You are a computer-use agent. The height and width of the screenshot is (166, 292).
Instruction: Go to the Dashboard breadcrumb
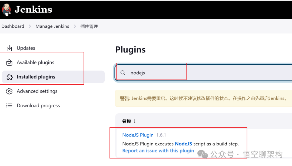coord(13,26)
